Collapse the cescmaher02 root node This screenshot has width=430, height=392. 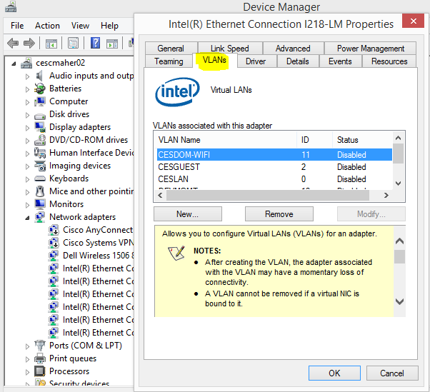14,64
